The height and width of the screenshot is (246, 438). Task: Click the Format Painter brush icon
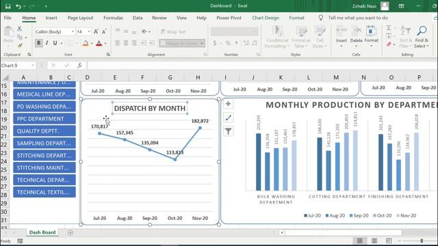click(20, 46)
